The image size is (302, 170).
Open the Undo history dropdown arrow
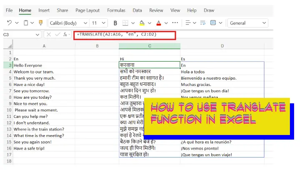pos(17,23)
